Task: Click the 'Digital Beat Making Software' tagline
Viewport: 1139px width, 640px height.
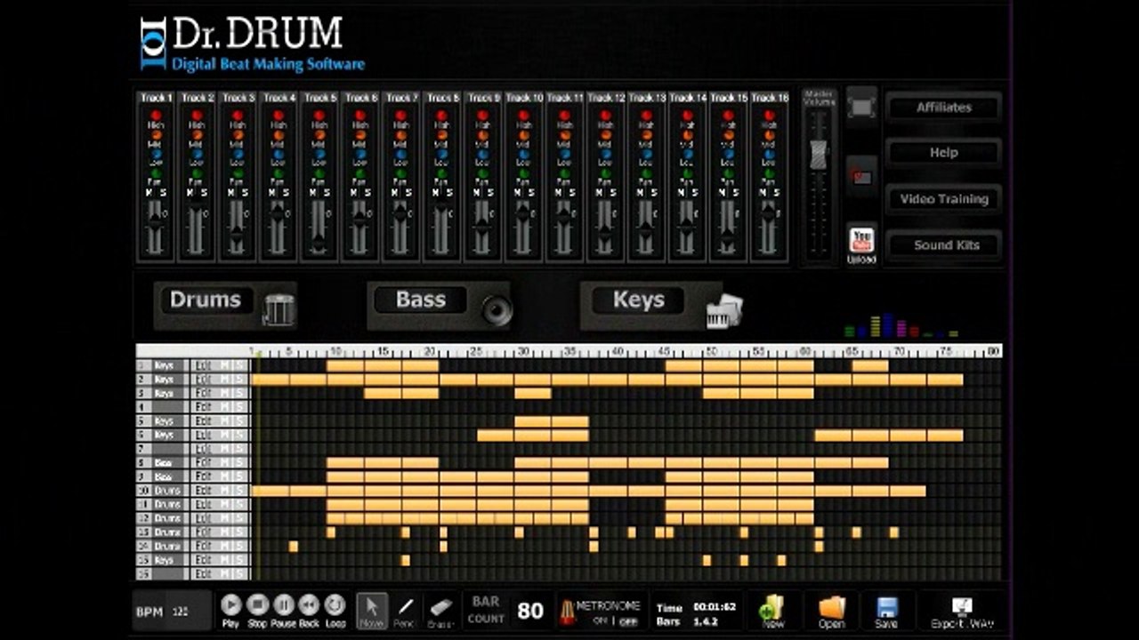Action: tap(268, 64)
